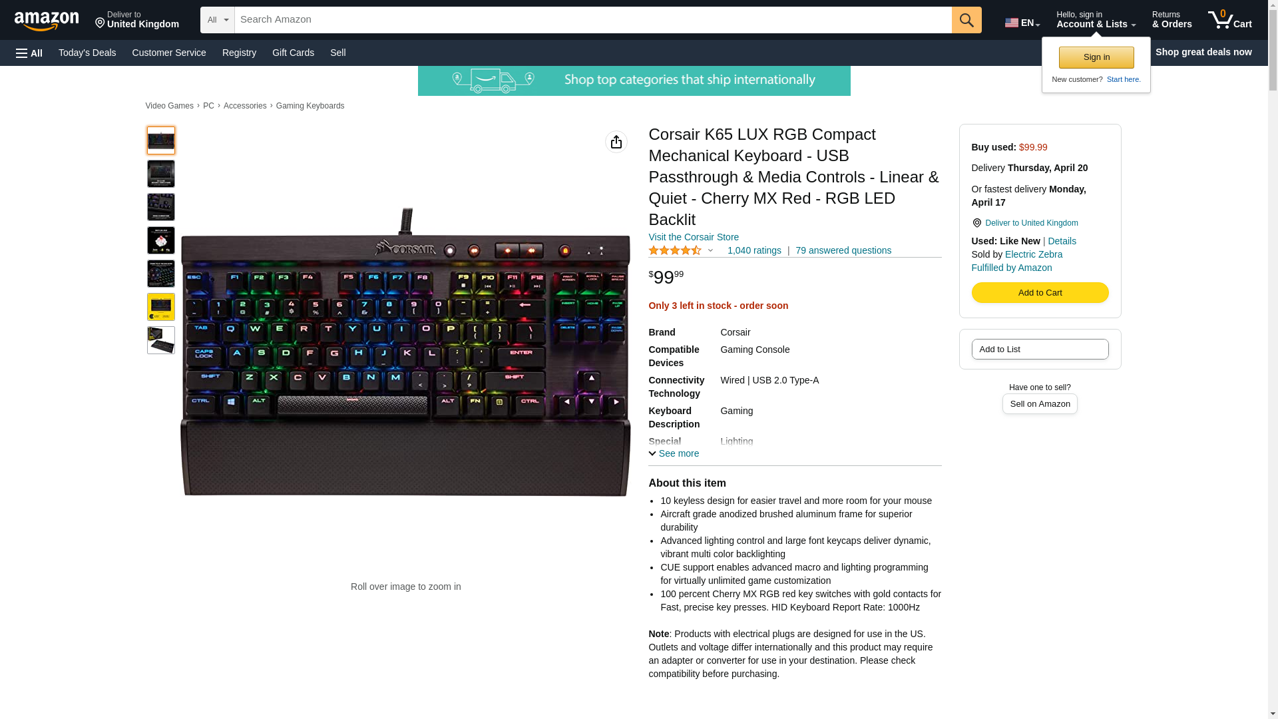Open the All hamburger menu
This screenshot has height=719, width=1278.
pyautogui.click(x=29, y=53)
